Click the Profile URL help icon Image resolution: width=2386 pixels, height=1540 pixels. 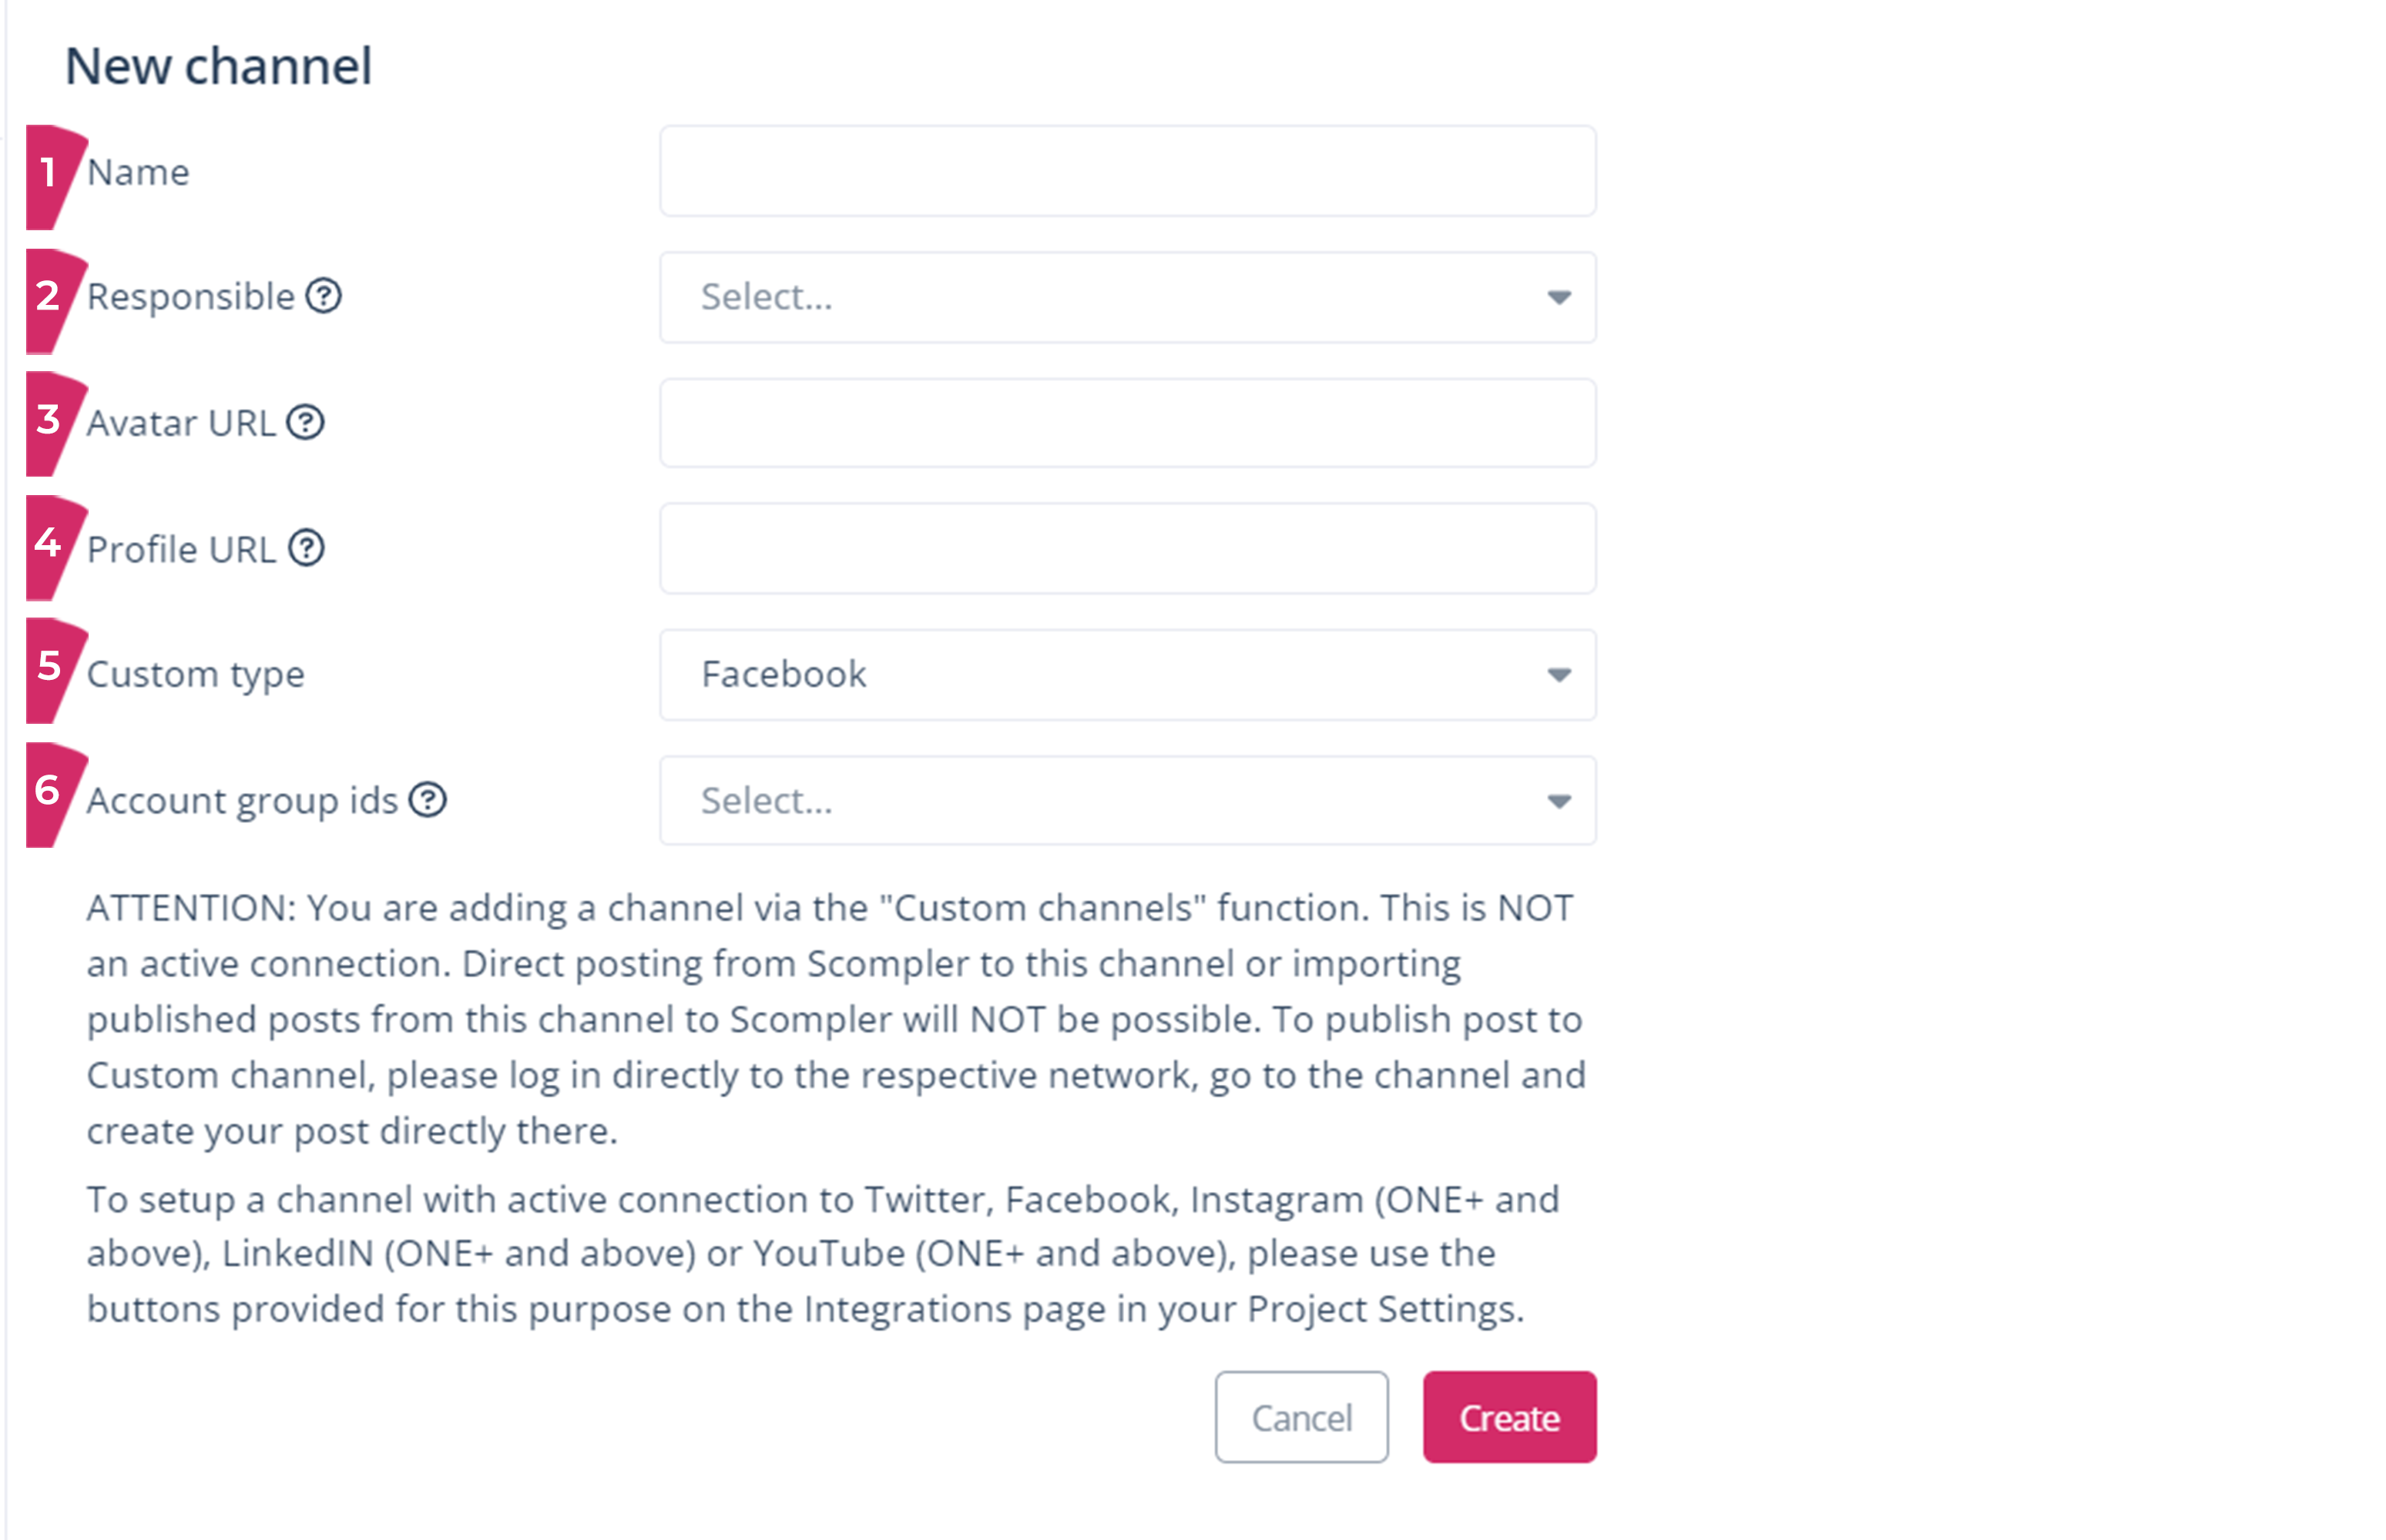(306, 548)
